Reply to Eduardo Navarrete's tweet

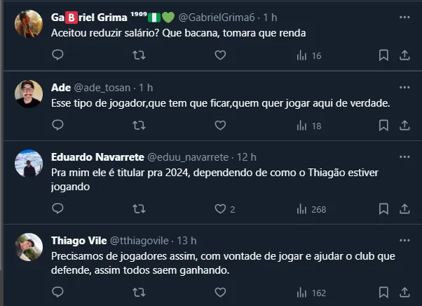[58, 209]
